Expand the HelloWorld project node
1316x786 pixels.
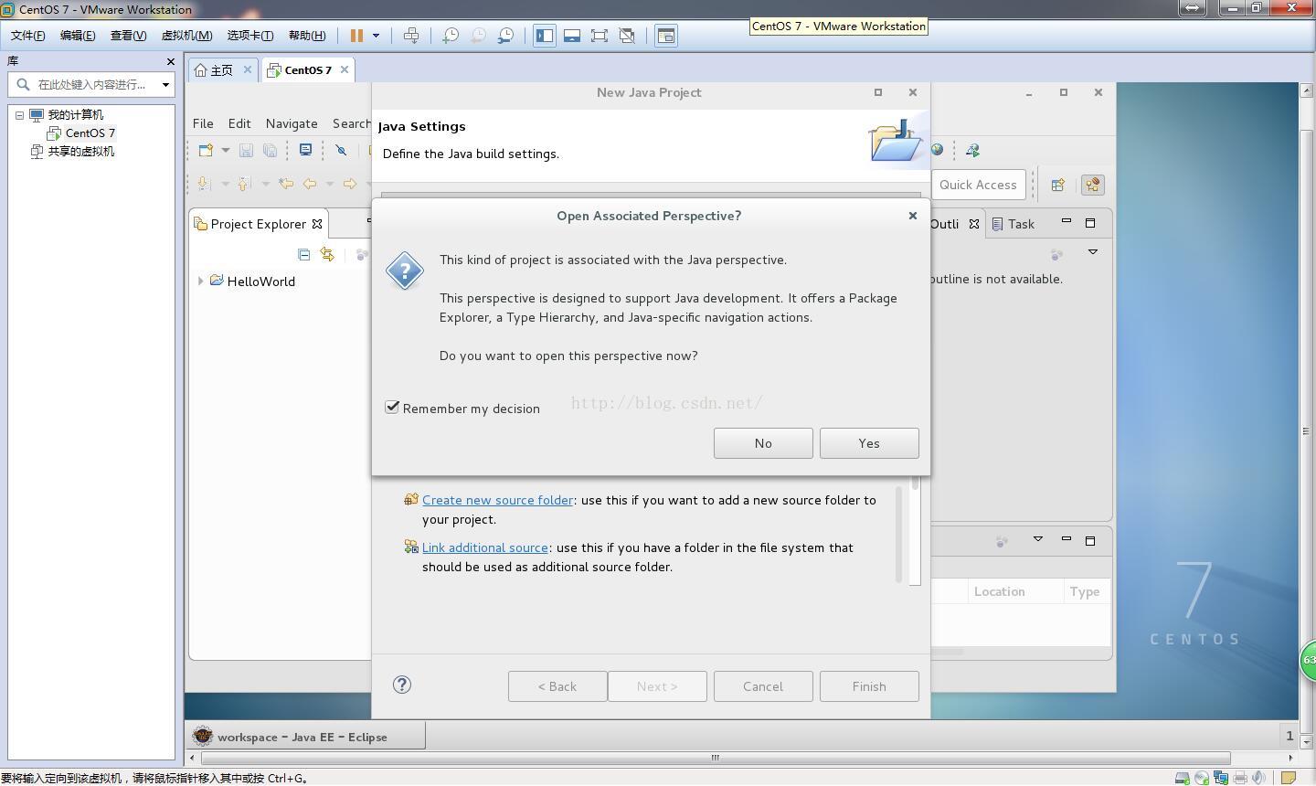point(200,281)
